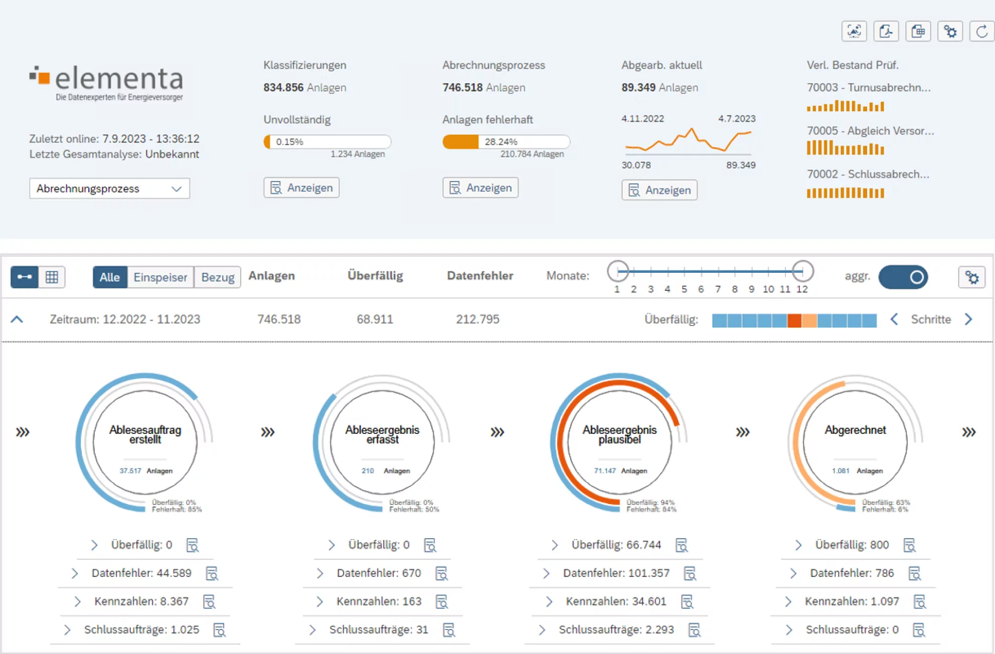Open magnifier icon beside Überfällig 66.744
Viewport: 995px width, 654px height.
(x=683, y=545)
